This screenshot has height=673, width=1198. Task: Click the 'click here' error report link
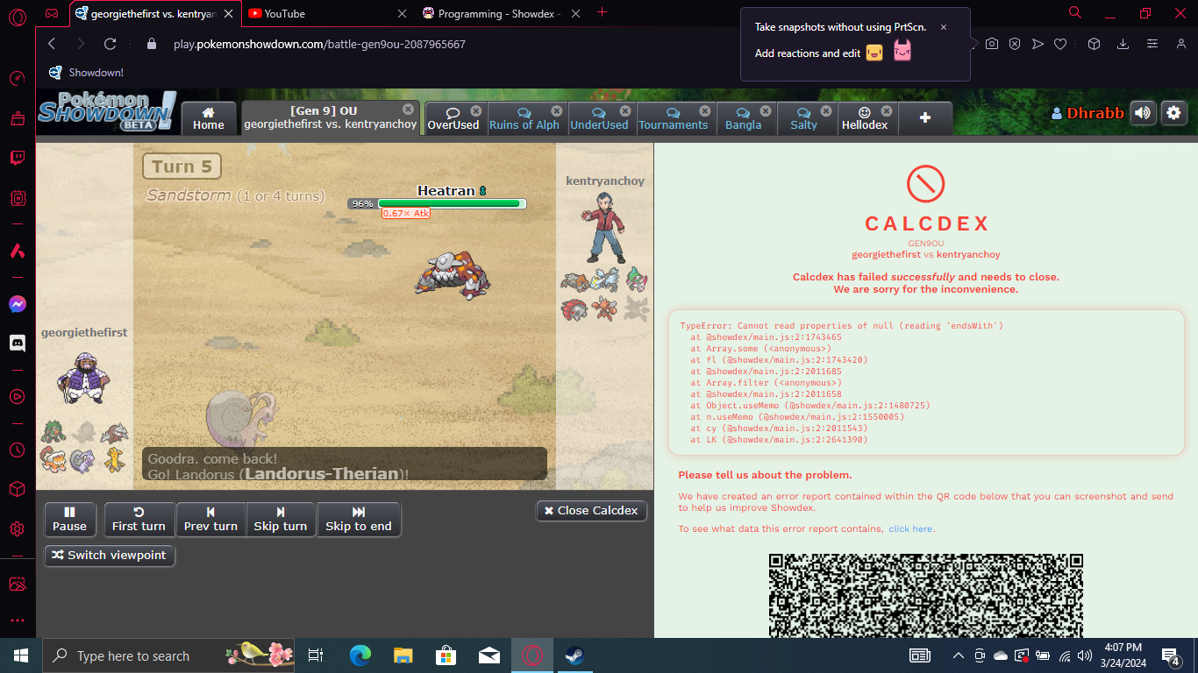tap(910, 529)
